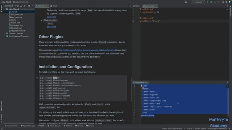Open Project panel options gear
Image resolution: width=232 pixels, height=130 pixels.
point(29,6)
